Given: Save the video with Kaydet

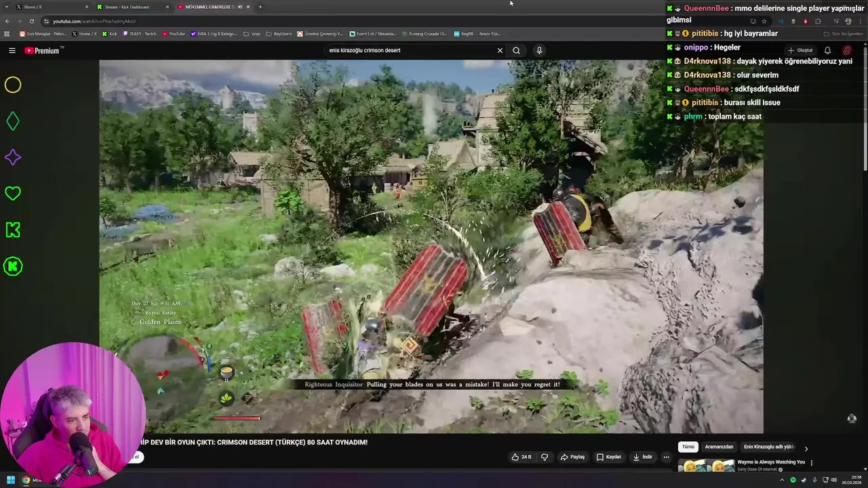Looking at the screenshot, I should 609,457.
